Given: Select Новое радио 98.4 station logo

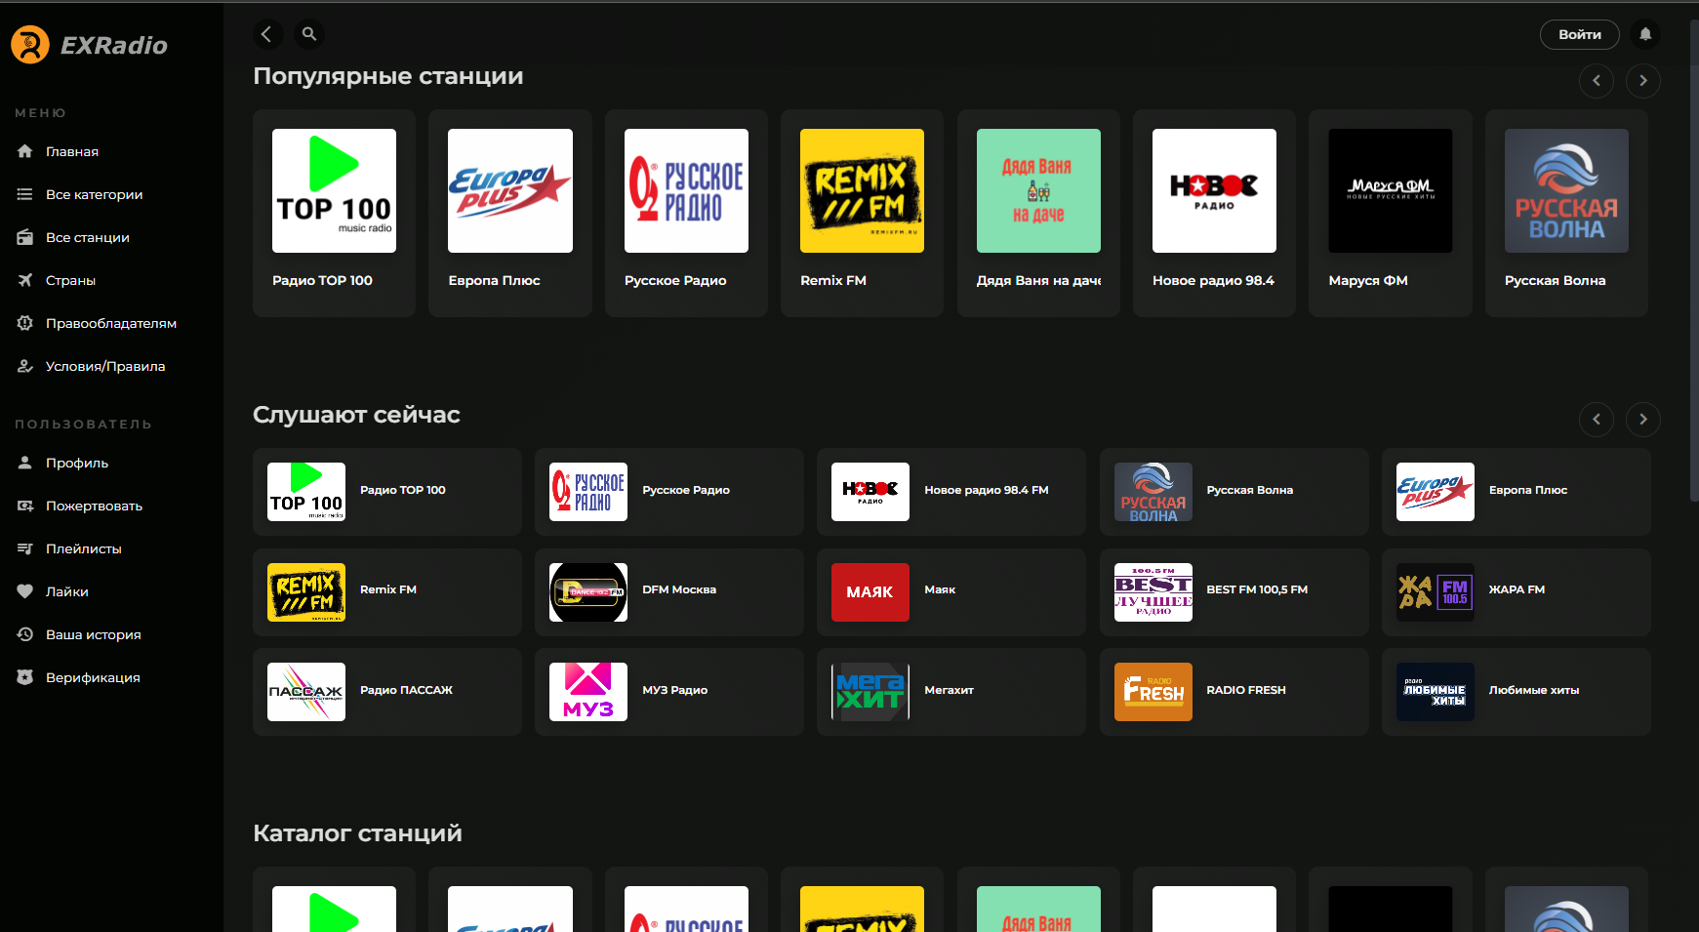Looking at the screenshot, I should [x=1214, y=190].
